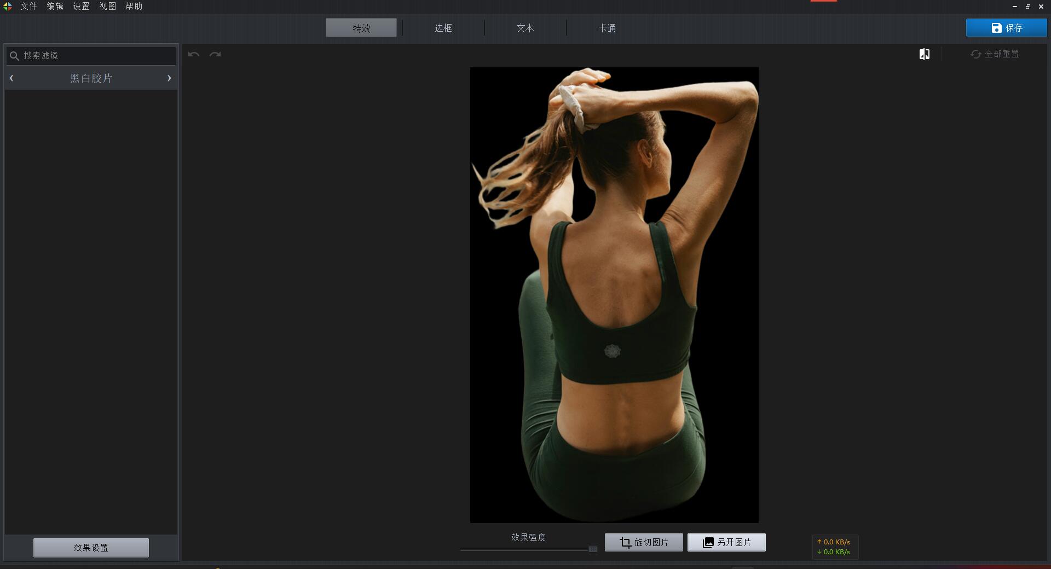1051x569 pixels.
Task: Switch to the 边框 tab
Action: click(x=443, y=28)
